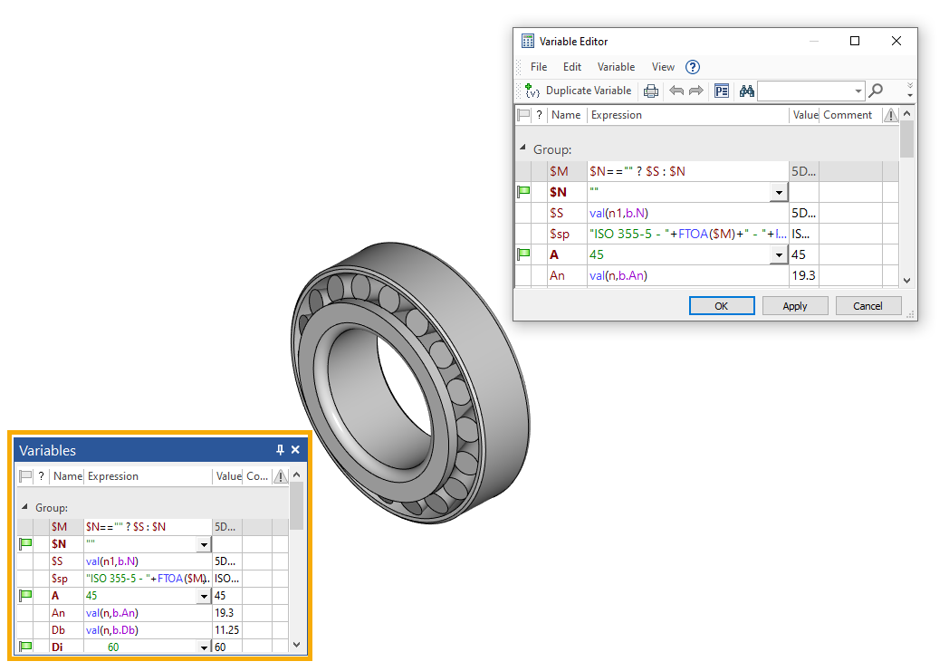The height and width of the screenshot is (671, 949).
Task: Click the Redo arrow in Variable Editor
Action: (696, 91)
